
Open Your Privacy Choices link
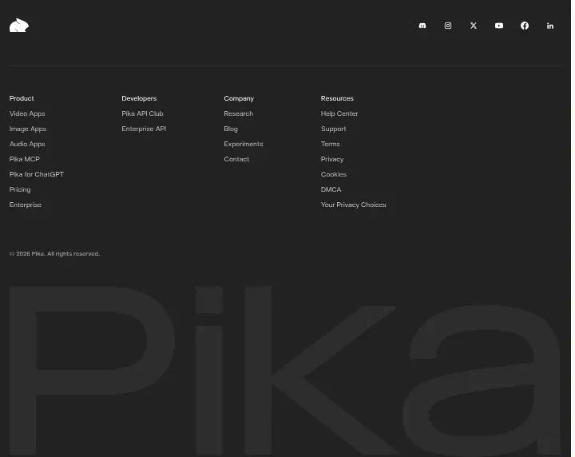tap(354, 205)
